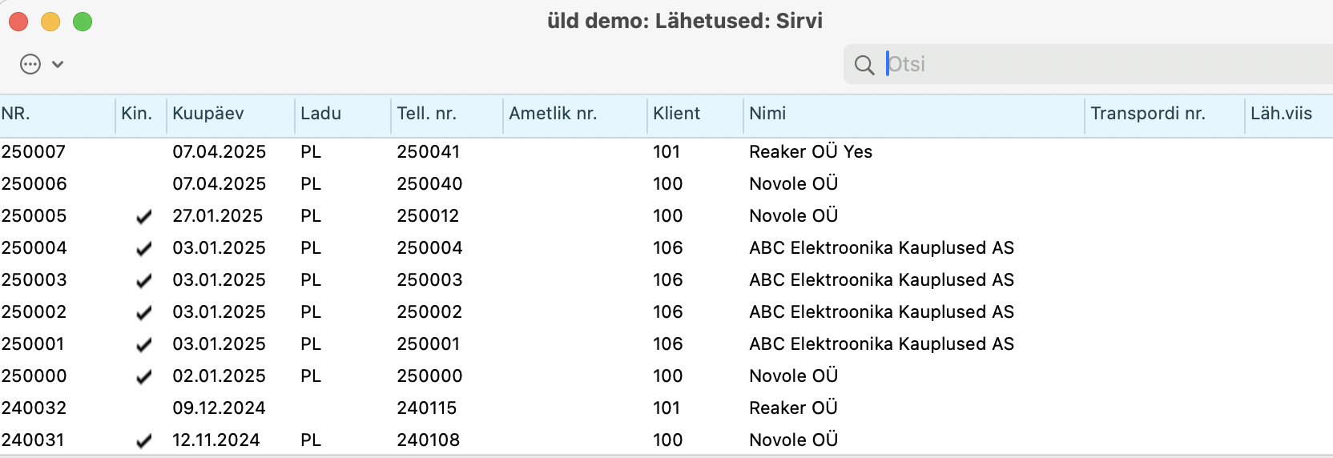Click the green macOS zoom window button
This screenshot has width=1333, height=458.
pyautogui.click(x=83, y=22)
